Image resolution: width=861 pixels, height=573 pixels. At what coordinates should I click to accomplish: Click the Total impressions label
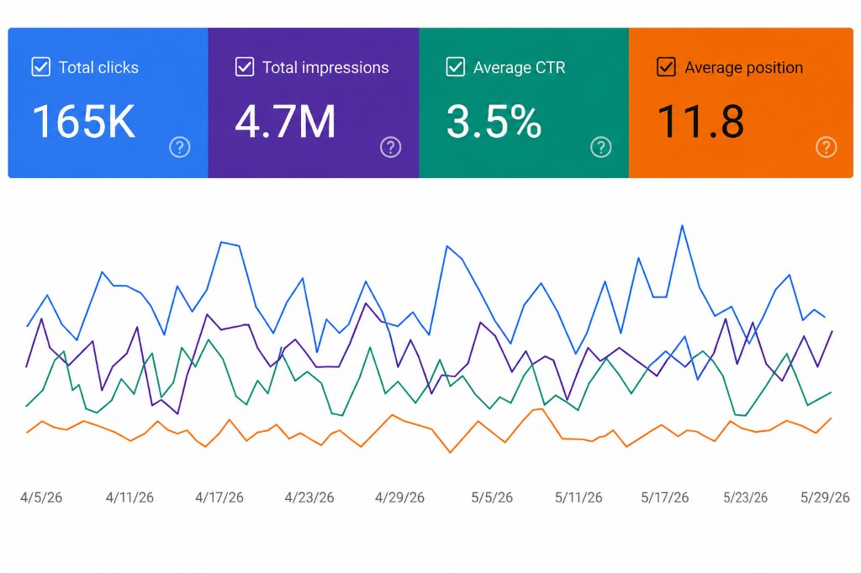pos(325,67)
